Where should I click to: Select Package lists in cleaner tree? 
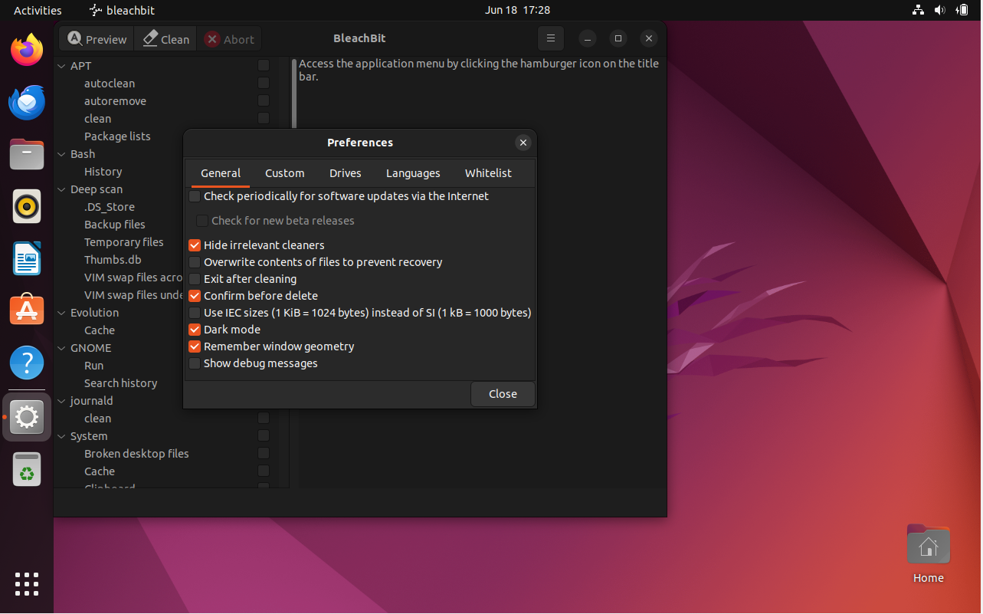pos(117,136)
